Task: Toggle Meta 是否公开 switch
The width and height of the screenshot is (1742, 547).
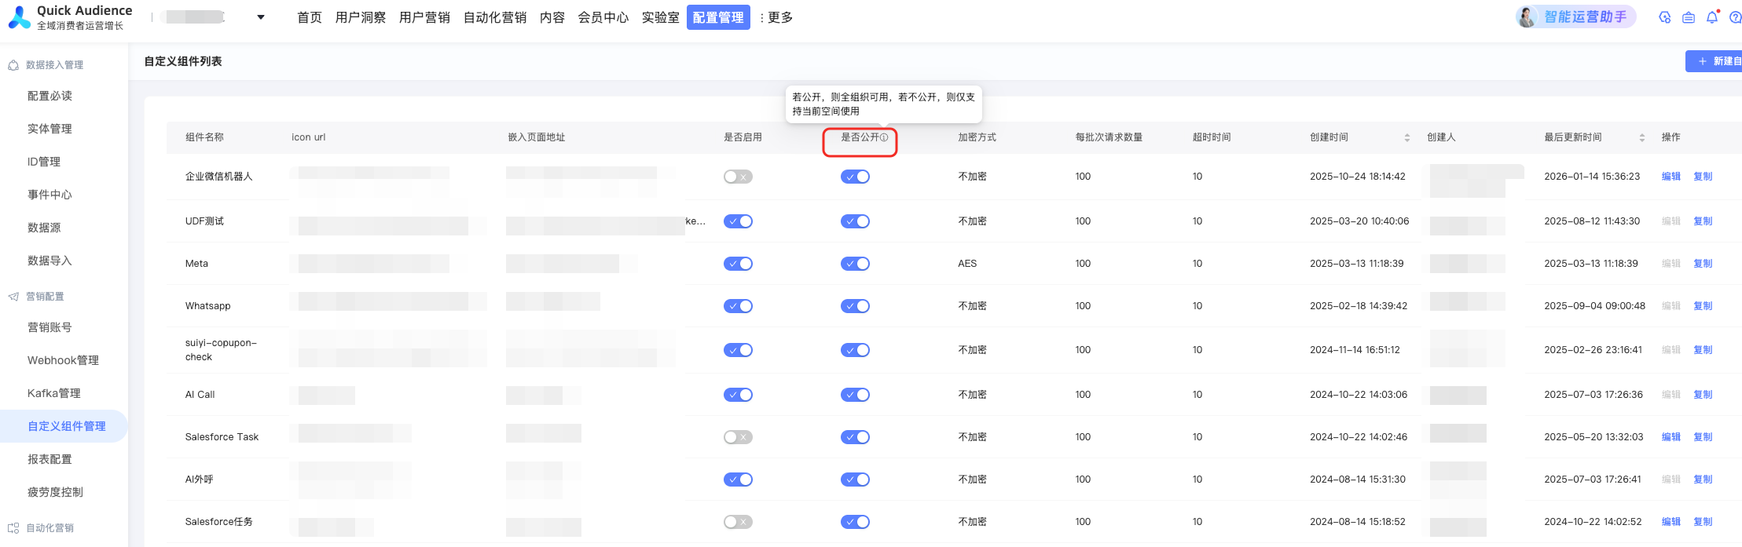Action: pyautogui.click(x=855, y=264)
